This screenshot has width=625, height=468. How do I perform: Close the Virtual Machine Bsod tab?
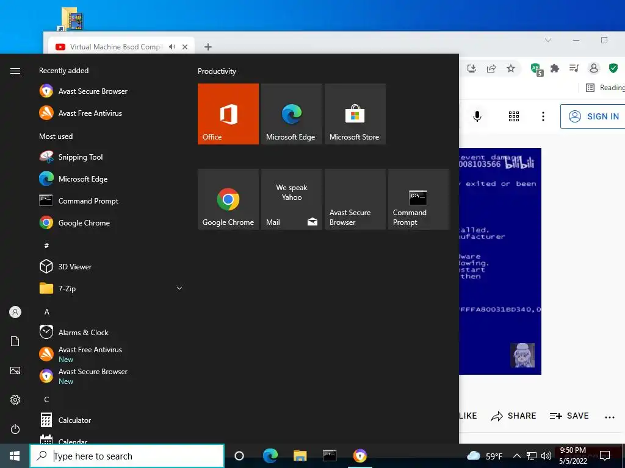185,47
